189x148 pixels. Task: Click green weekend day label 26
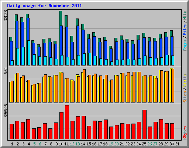pyautogui.click(x=150, y=144)
